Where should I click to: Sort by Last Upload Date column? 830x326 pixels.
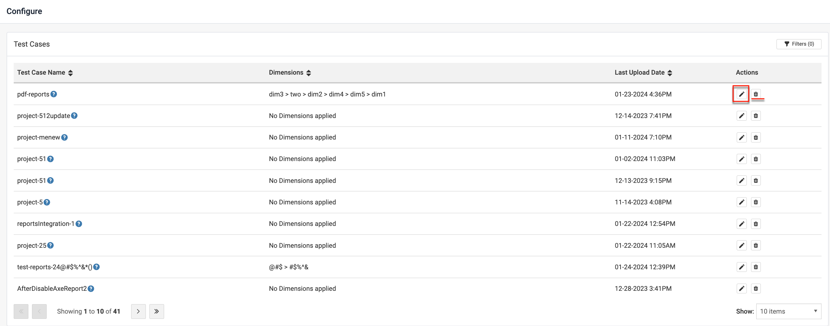pyautogui.click(x=670, y=73)
